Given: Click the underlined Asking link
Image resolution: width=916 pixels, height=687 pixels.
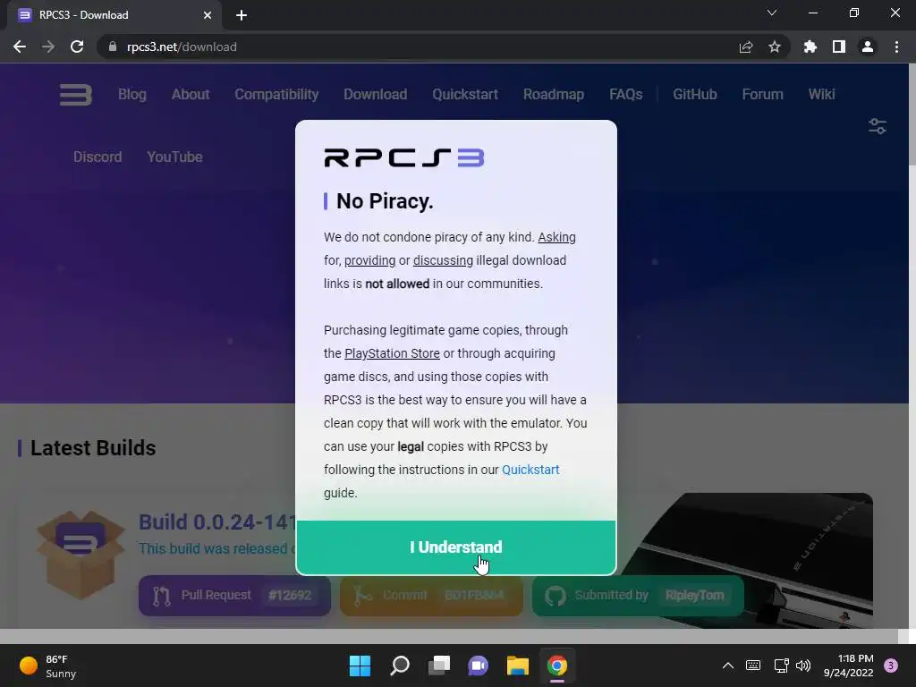Looking at the screenshot, I should 556,237.
